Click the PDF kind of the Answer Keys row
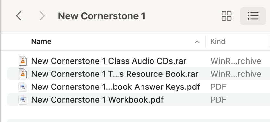 click(218, 87)
